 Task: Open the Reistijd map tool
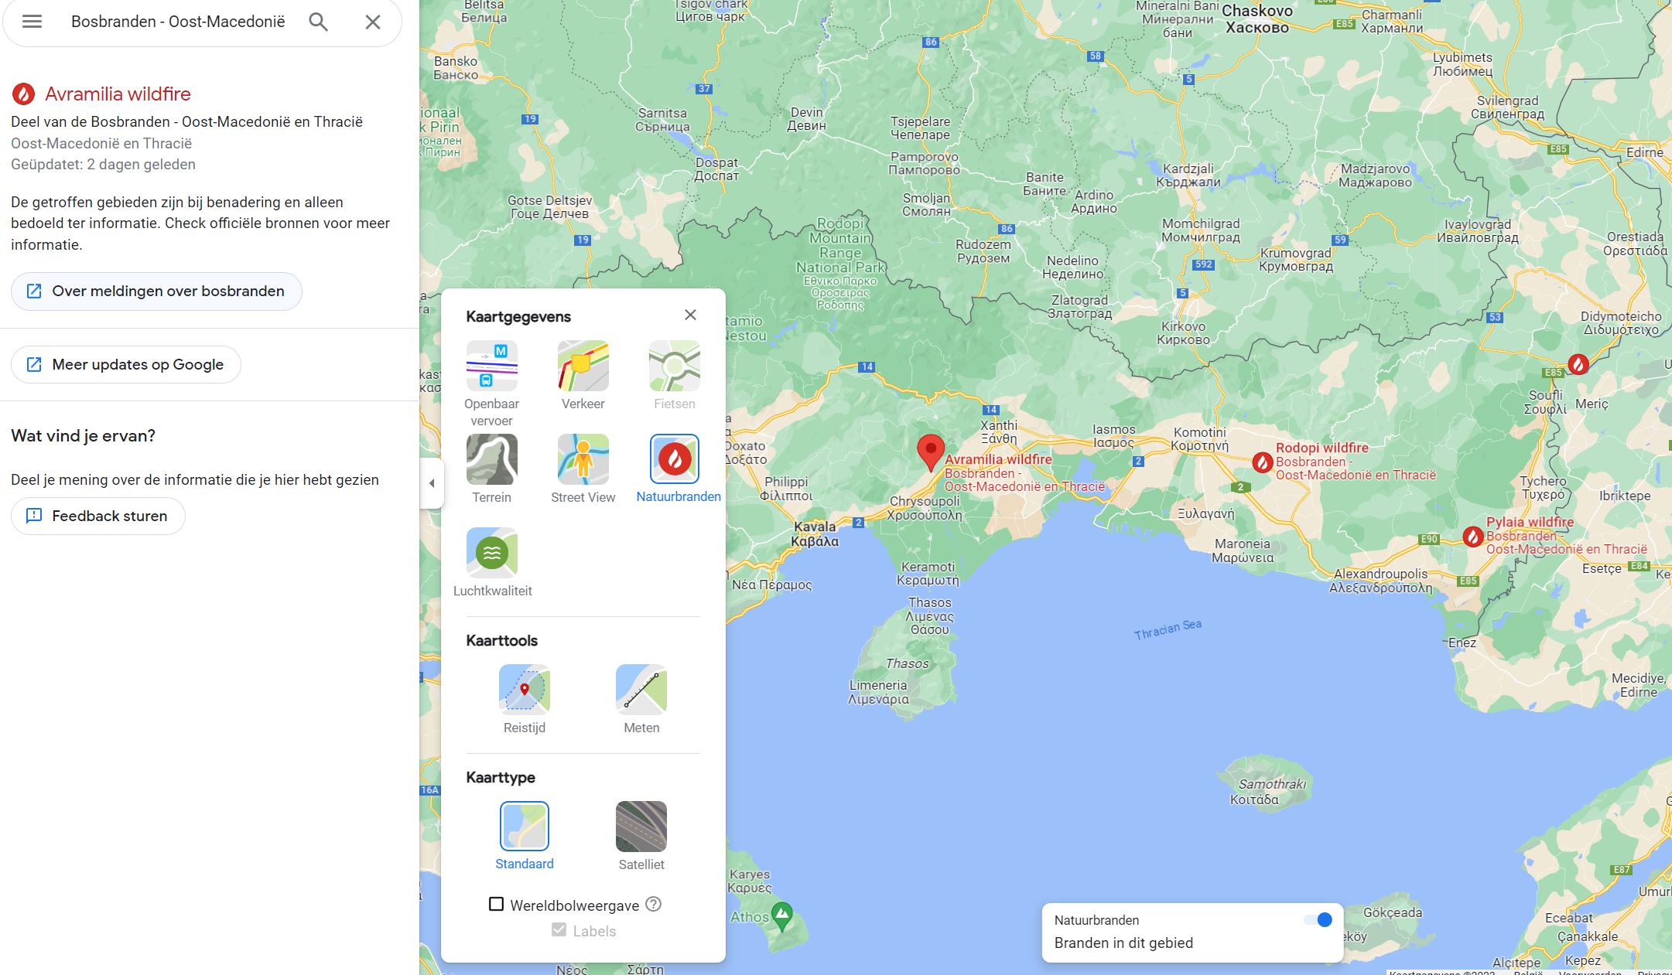[524, 690]
